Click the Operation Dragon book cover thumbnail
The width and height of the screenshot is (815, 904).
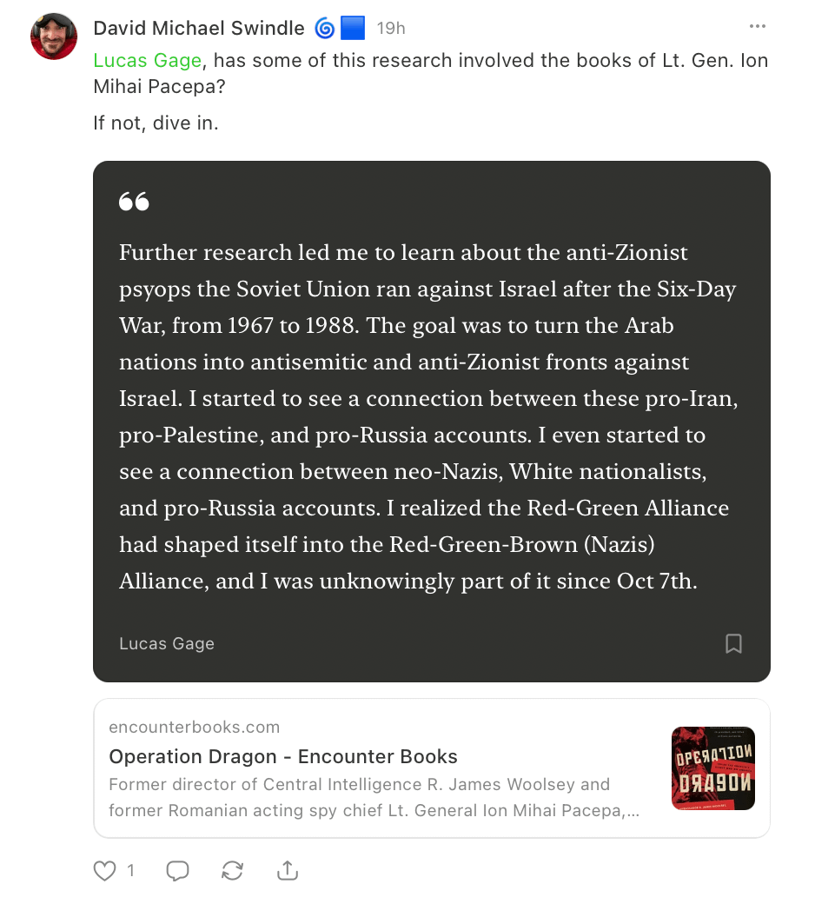pos(713,768)
